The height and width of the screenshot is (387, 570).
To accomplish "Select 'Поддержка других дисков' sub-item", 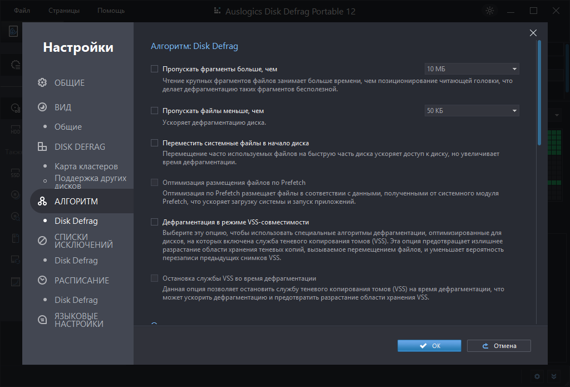I will [91, 182].
